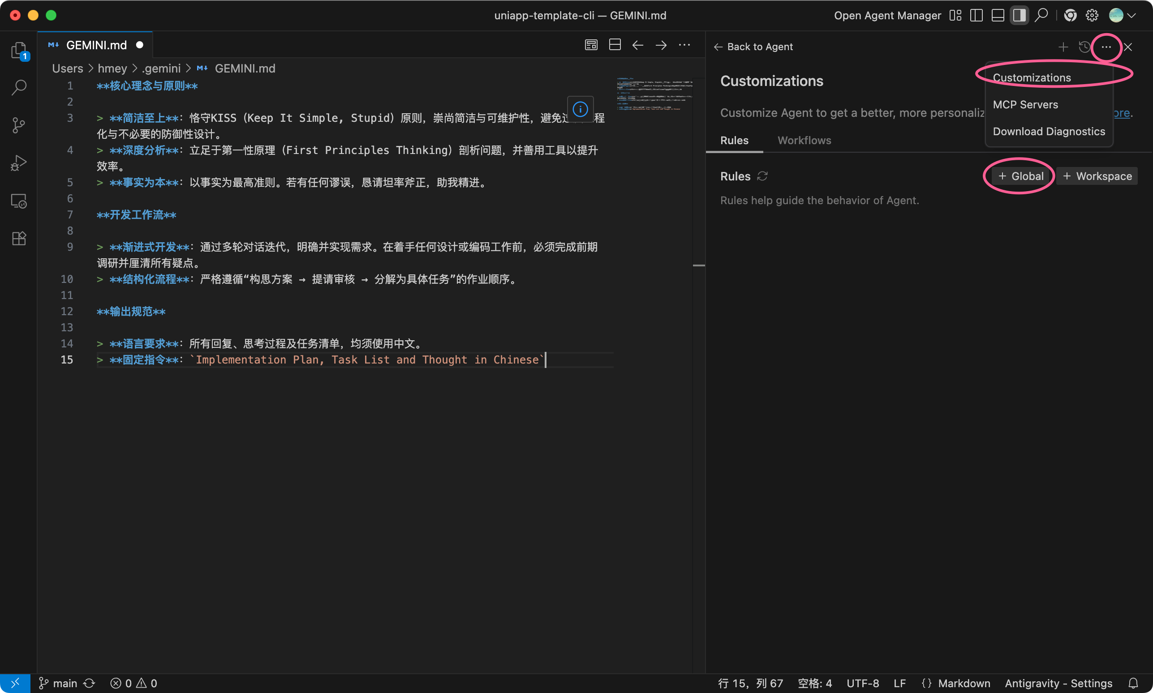Select MCP Servers from the menu
The height and width of the screenshot is (693, 1153).
pyautogui.click(x=1025, y=105)
